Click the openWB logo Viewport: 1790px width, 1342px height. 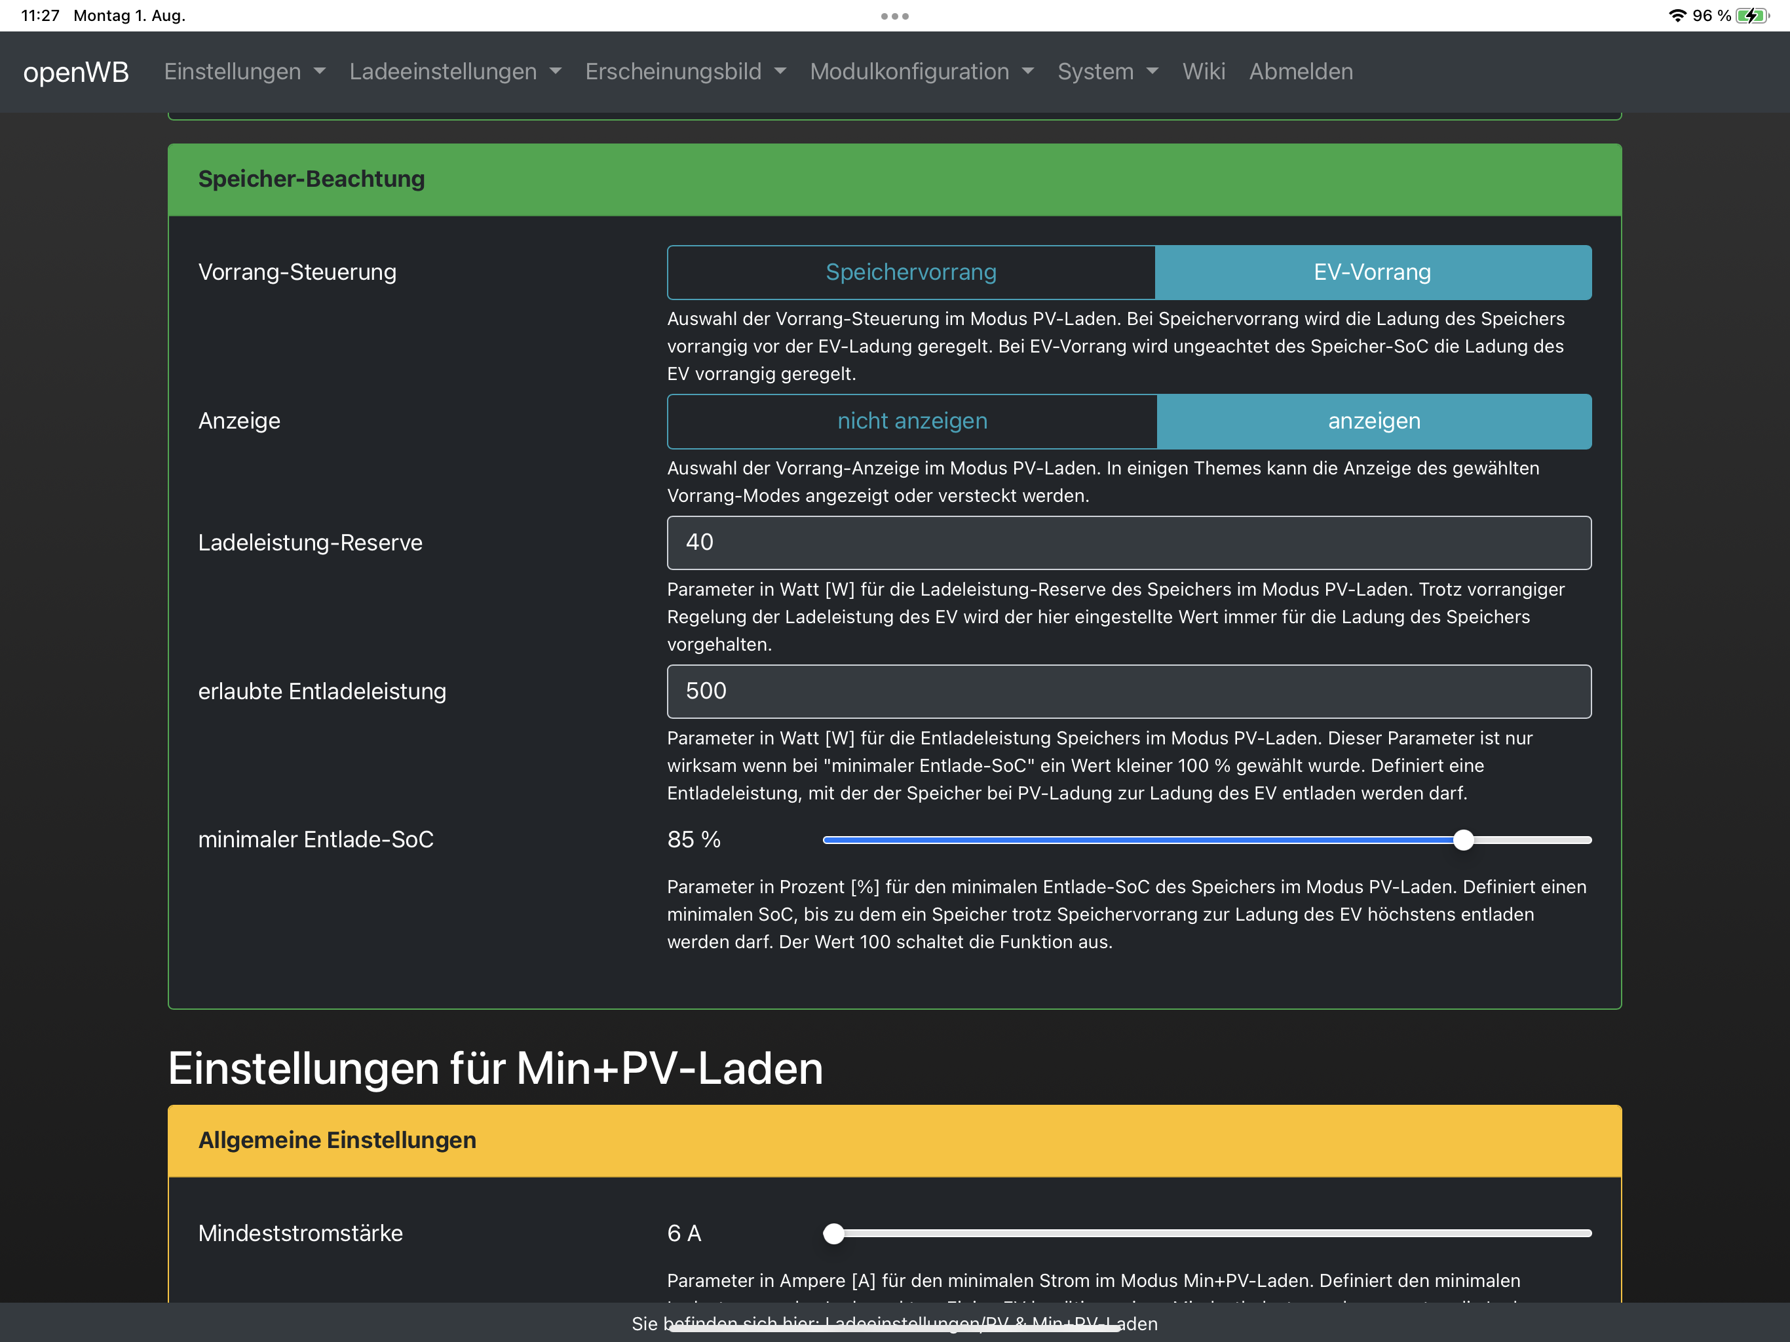click(x=76, y=72)
